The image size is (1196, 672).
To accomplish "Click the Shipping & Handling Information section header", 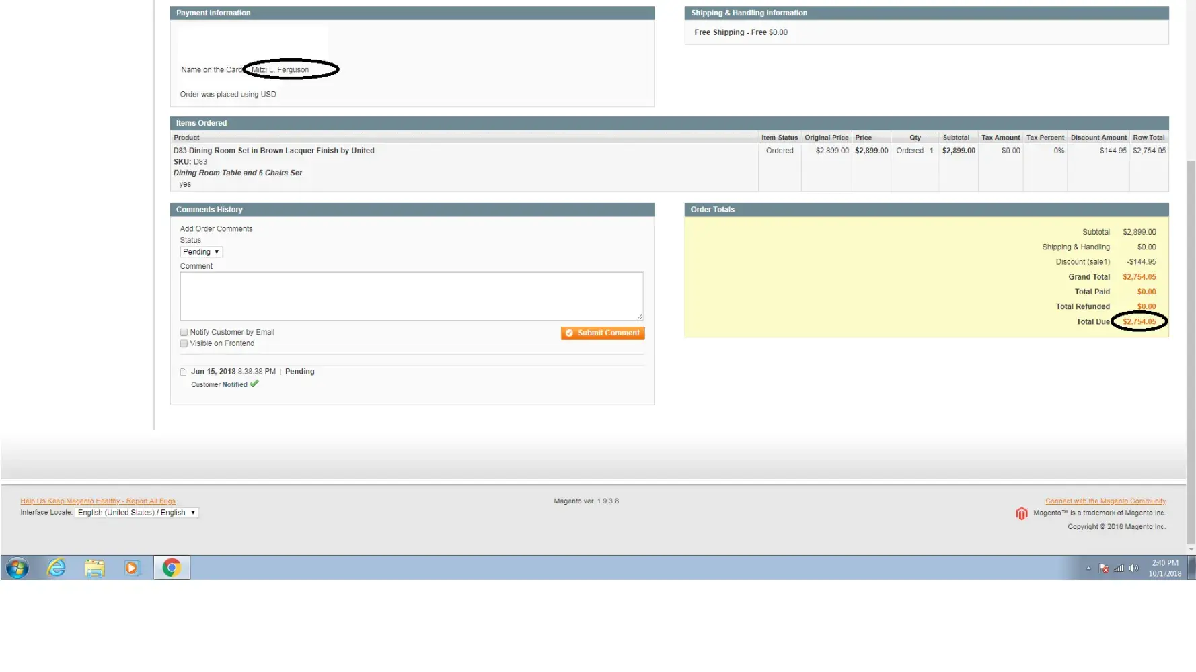I will coord(927,13).
